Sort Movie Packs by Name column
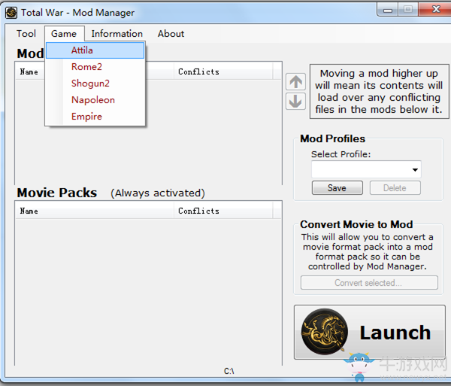The width and height of the screenshot is (451, 386). [95, 211]
